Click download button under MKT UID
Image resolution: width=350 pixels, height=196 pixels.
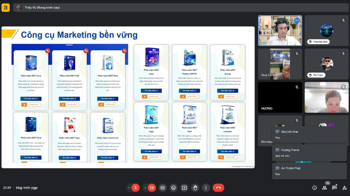(x=69, y=105)
